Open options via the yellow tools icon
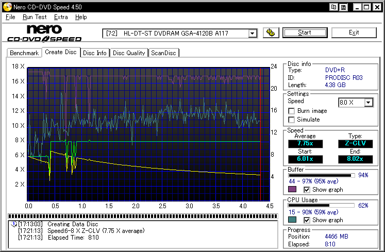Image resolution: width=385 pixels, height=252 pixels. point(271,33)
